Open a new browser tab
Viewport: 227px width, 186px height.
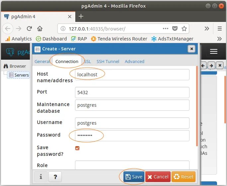coord(81,16)
